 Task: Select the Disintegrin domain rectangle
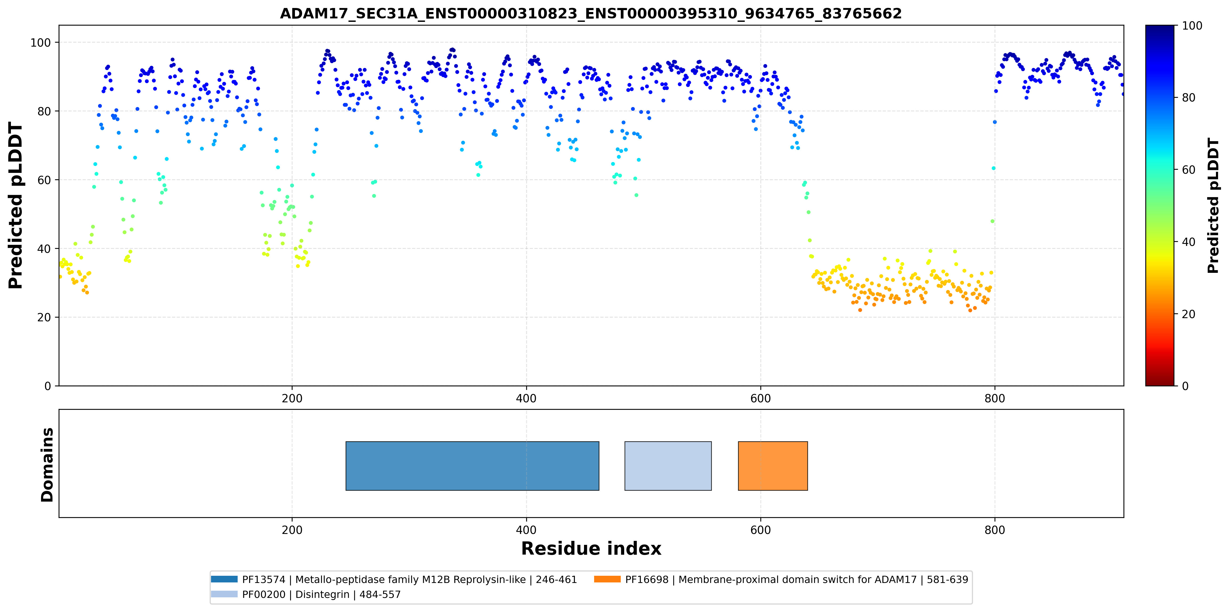(668, 466)
